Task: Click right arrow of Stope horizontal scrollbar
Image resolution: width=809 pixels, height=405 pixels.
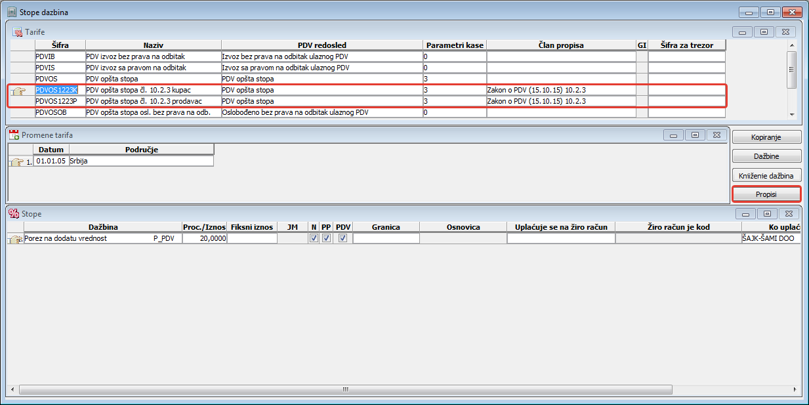Action: [x=797, y=389]
